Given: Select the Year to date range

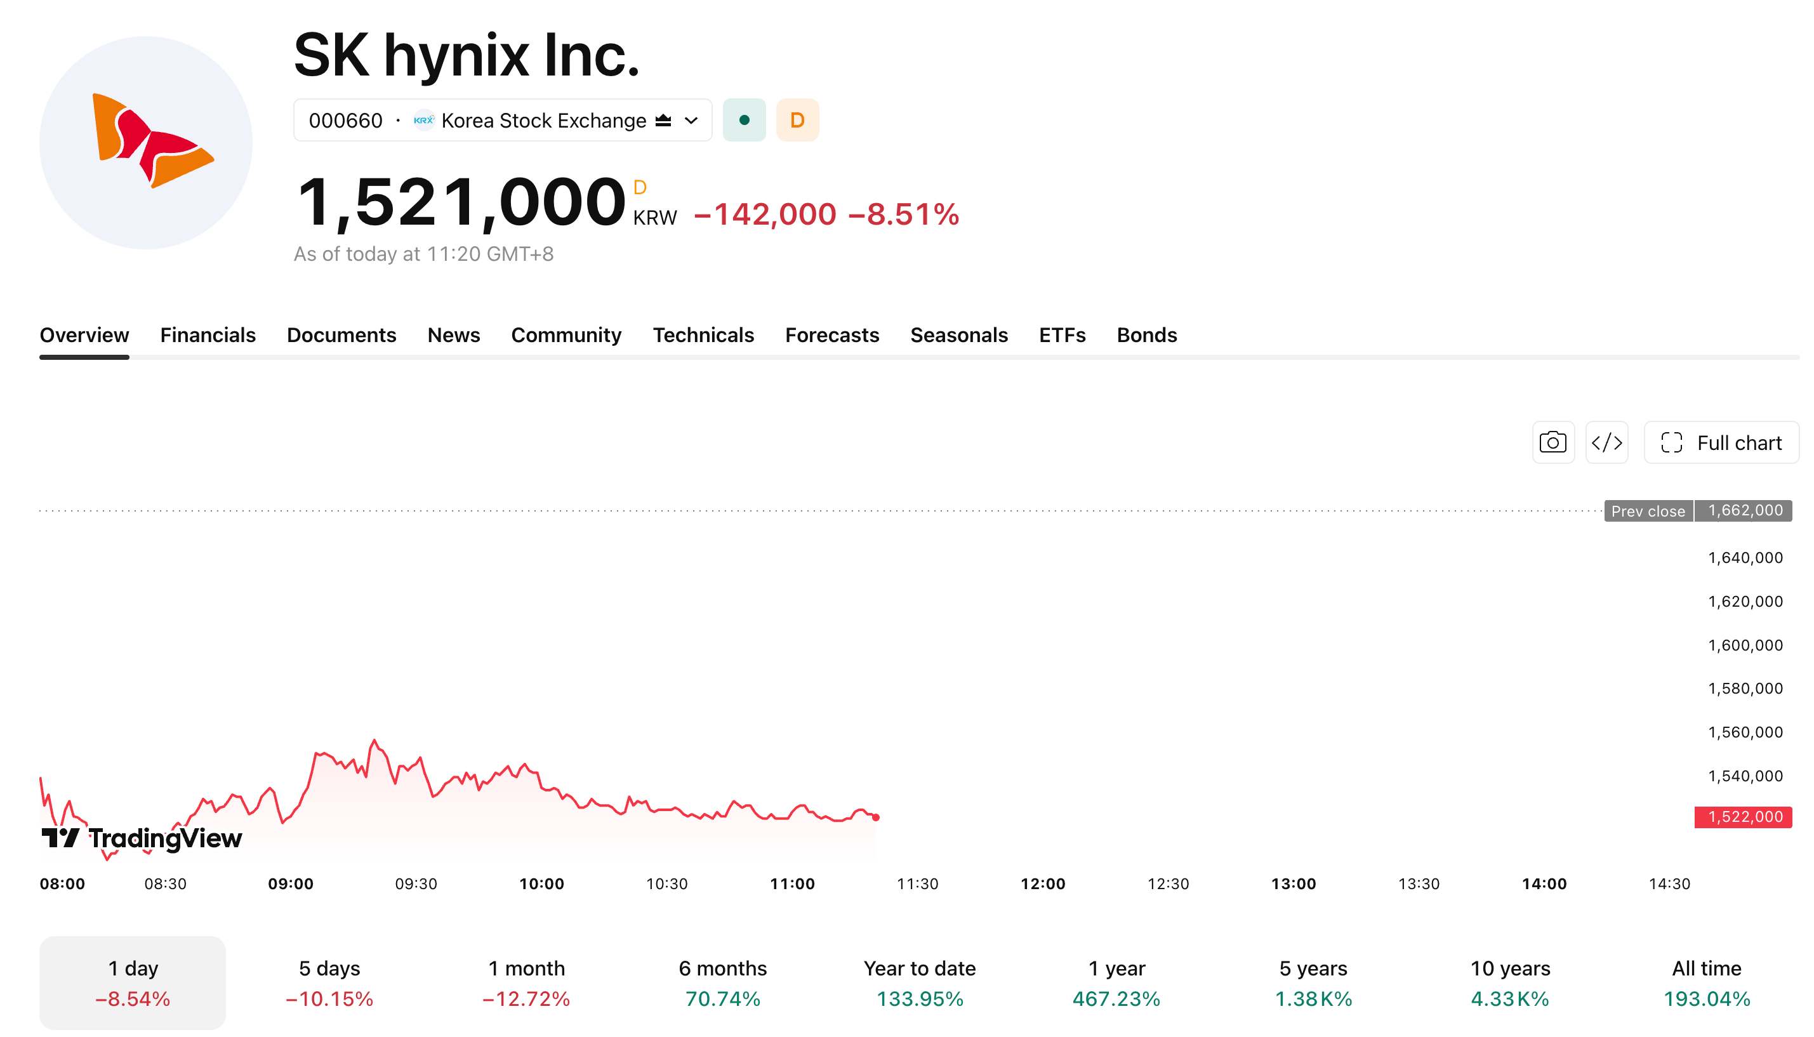Looking at the screenshot, I should 920,983.
